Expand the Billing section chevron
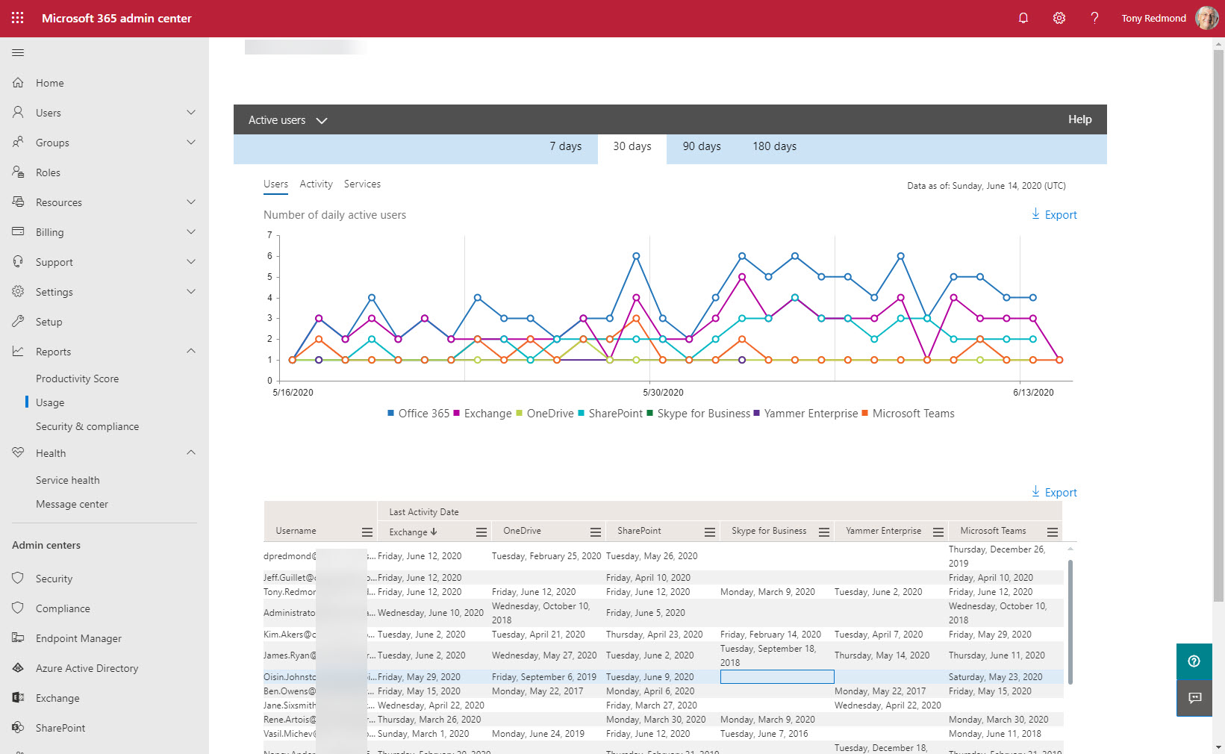This screenshot has height=754, width=1225. [x=191, y=232]
